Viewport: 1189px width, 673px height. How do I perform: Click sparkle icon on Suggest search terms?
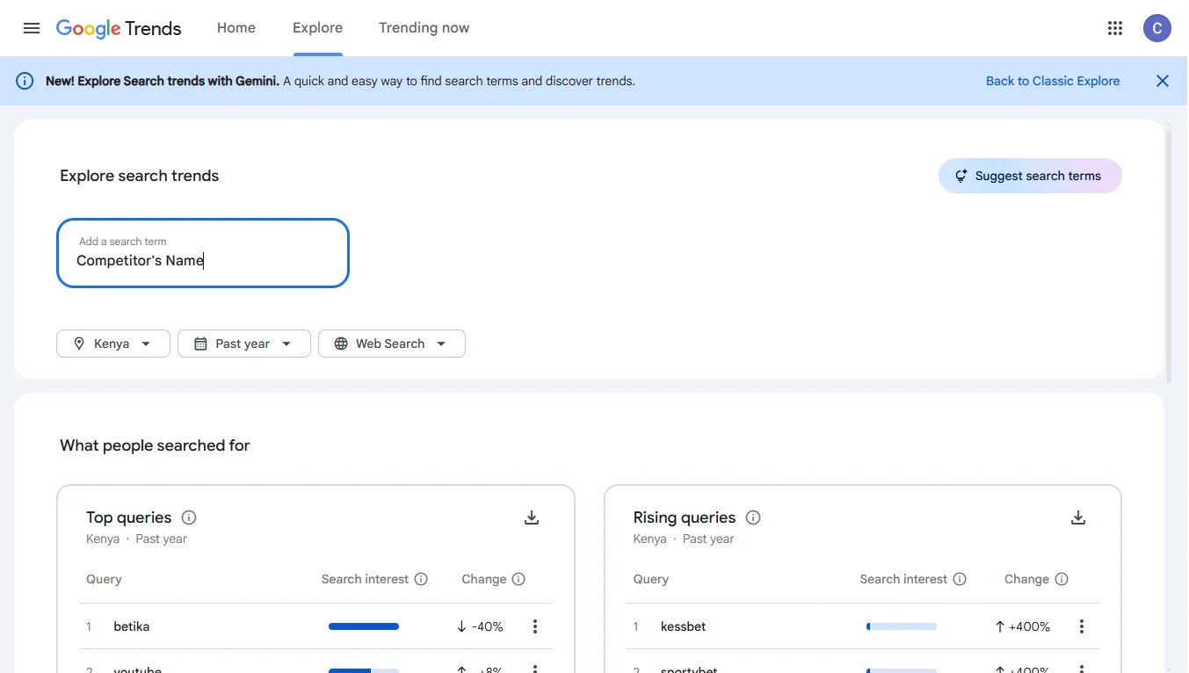click(961, 176)
